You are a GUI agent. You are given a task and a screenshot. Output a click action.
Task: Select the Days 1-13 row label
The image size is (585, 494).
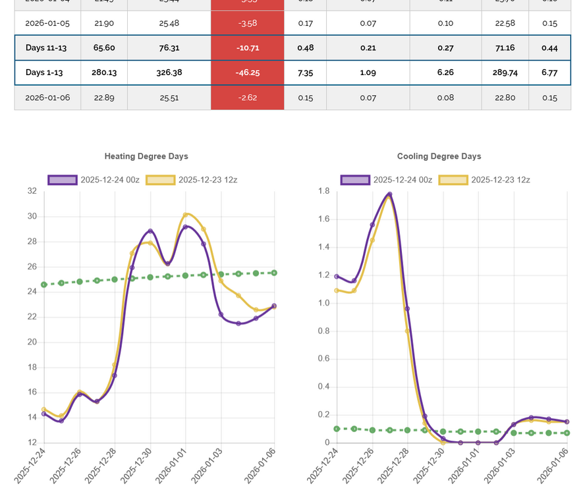pos(46,72)
